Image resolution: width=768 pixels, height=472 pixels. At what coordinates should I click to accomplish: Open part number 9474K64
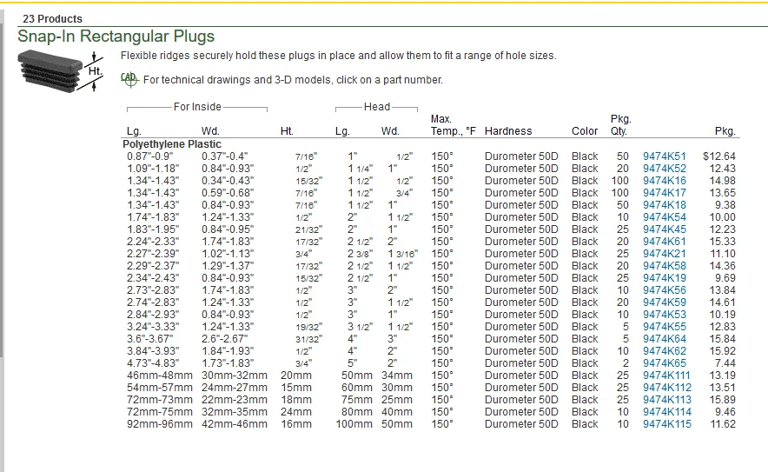click(x=664, y=339)
